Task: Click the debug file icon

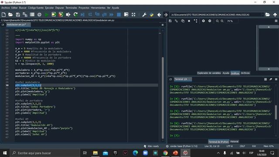Action: pos(83,14)
